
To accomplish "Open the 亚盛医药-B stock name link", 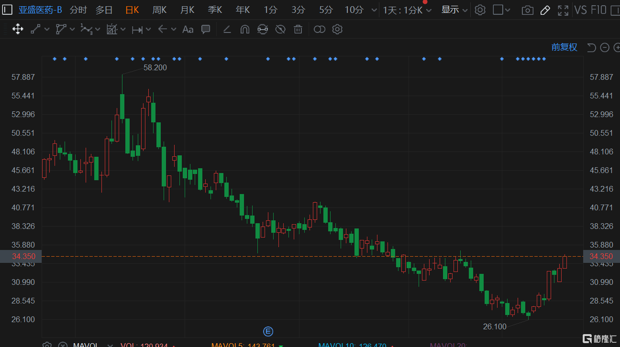I will click(40, 10).
